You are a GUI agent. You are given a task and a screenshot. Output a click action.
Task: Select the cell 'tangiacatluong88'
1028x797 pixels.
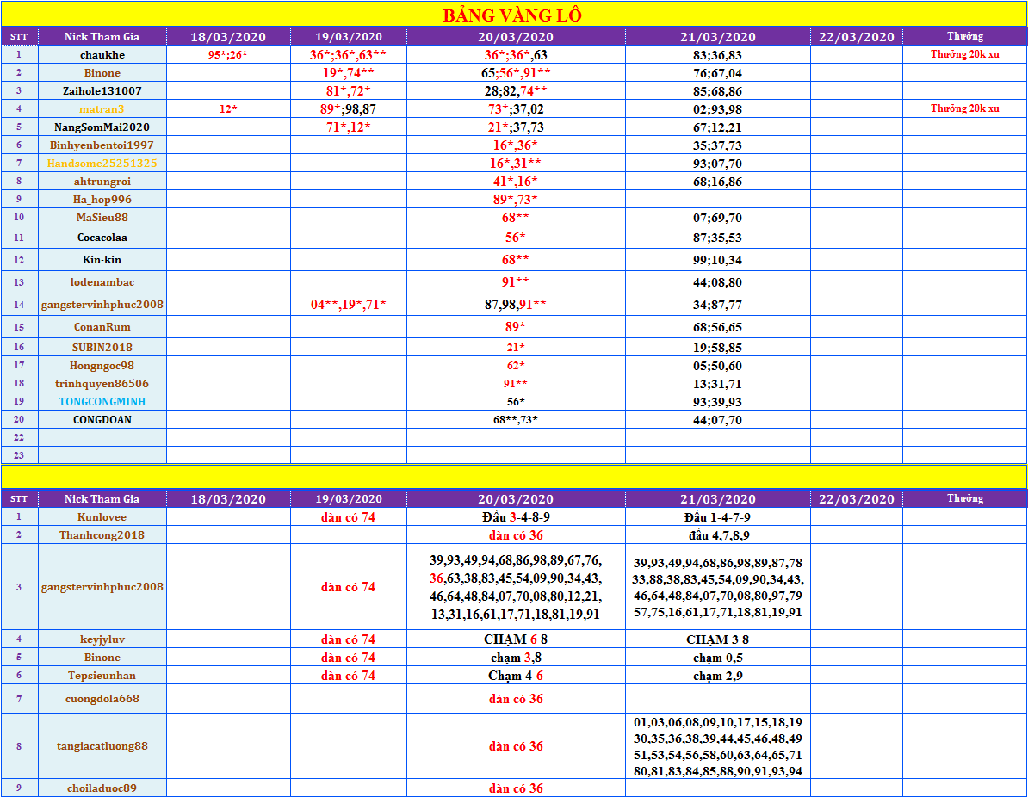102,746
